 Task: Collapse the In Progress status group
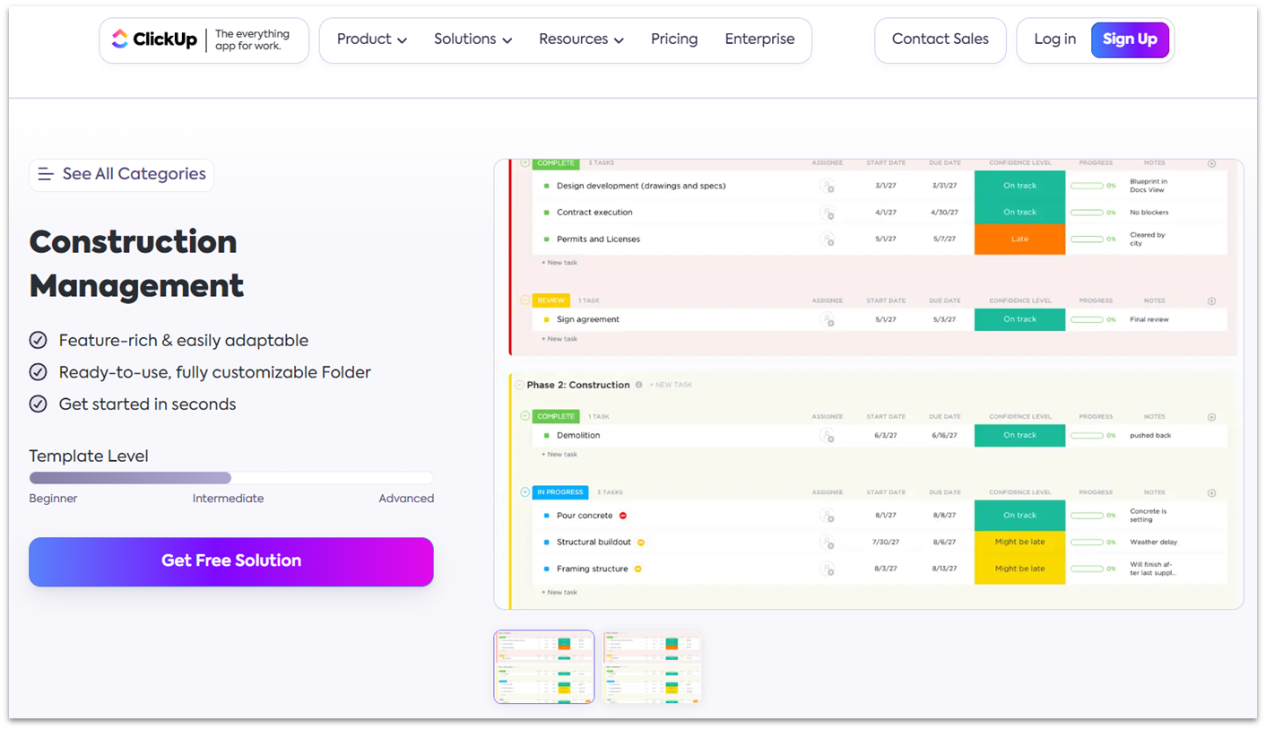525,492
